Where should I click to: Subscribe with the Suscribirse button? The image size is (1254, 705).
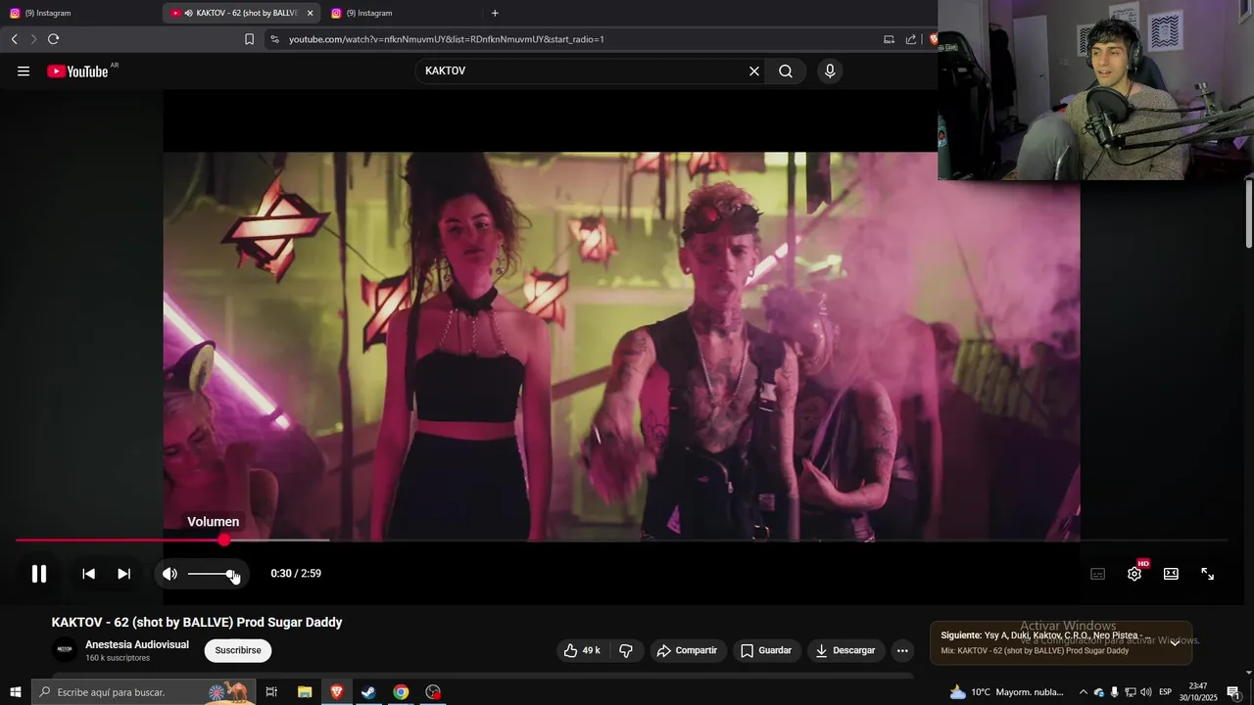(x=238, y=650)
